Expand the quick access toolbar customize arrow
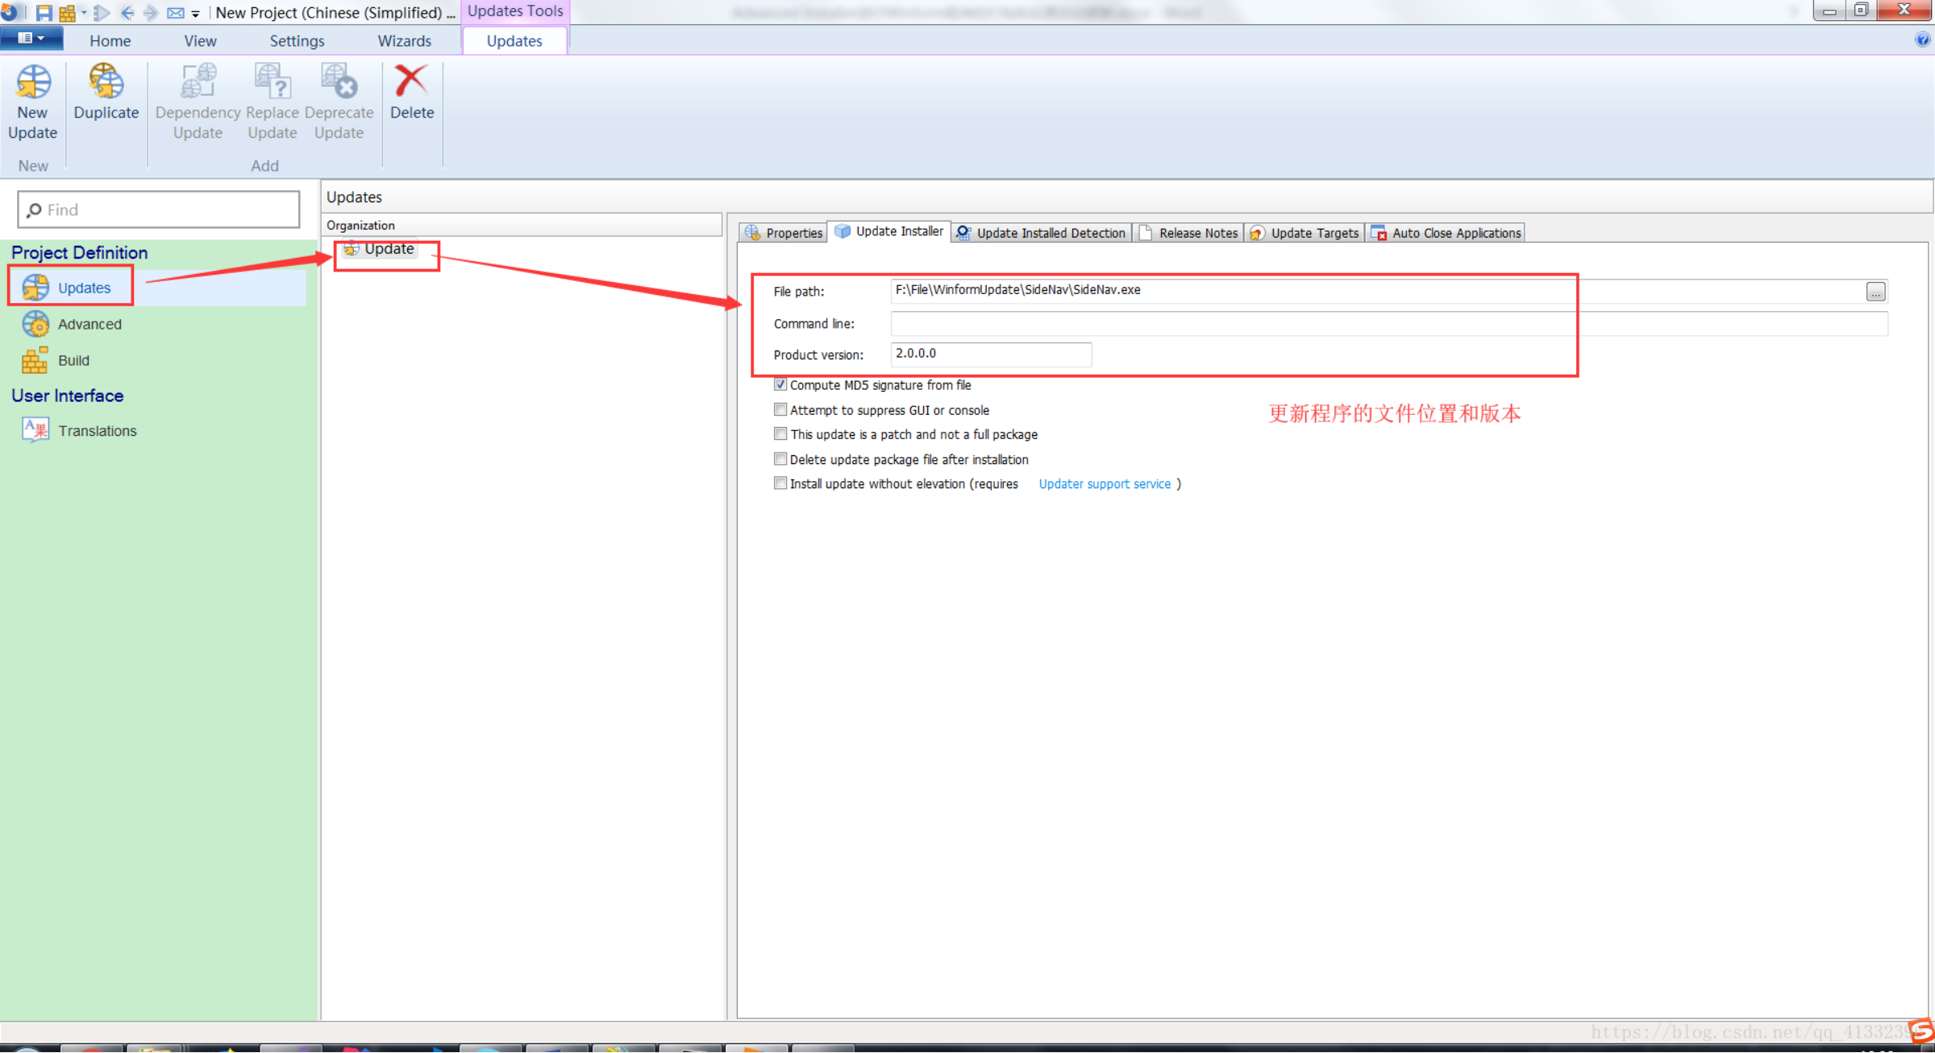The height and width of the screenshot is (1053, 1935). click(196, 13)
